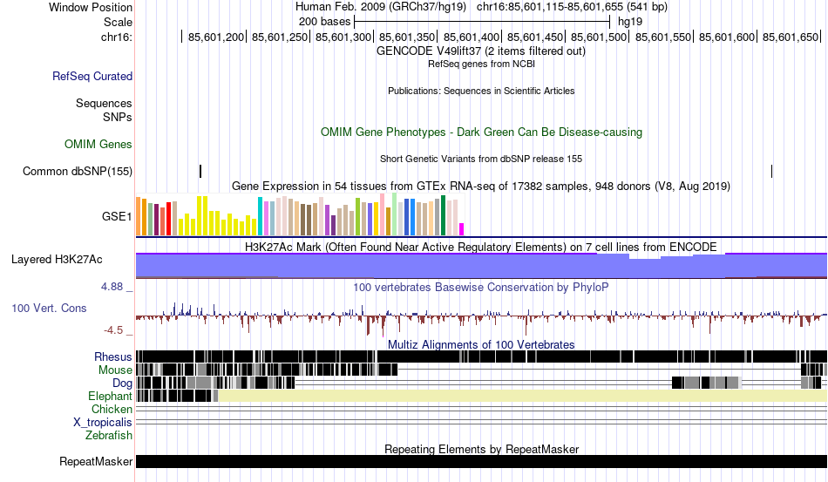Click the Mouse alignment label
The height and width of the screenshot is (482, 828).
[x=115, y=370]
